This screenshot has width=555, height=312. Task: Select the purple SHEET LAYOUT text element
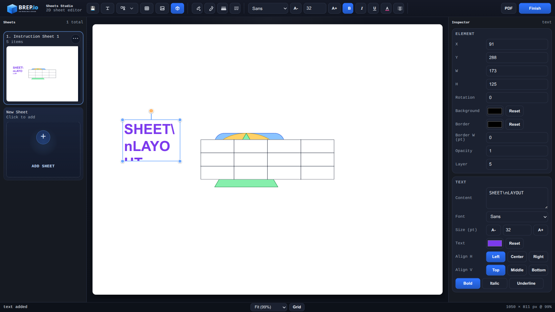pos(151,140)
